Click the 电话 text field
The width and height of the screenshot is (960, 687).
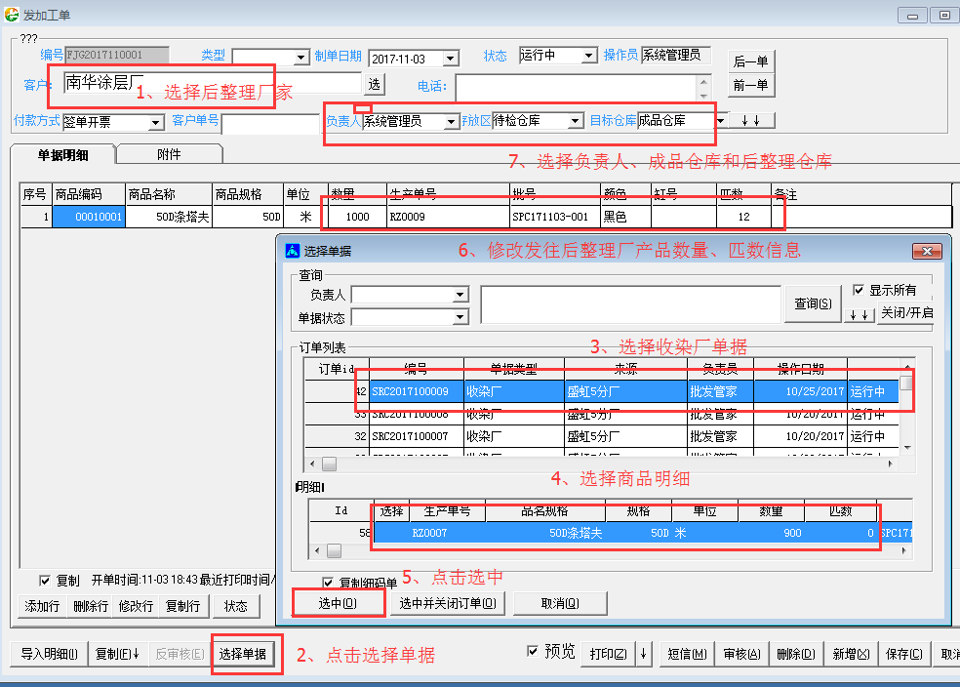coord(577,87)
